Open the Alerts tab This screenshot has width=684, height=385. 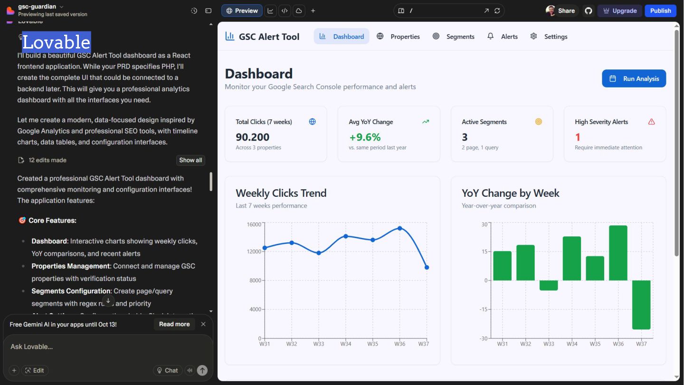click(x=503, y=37)
